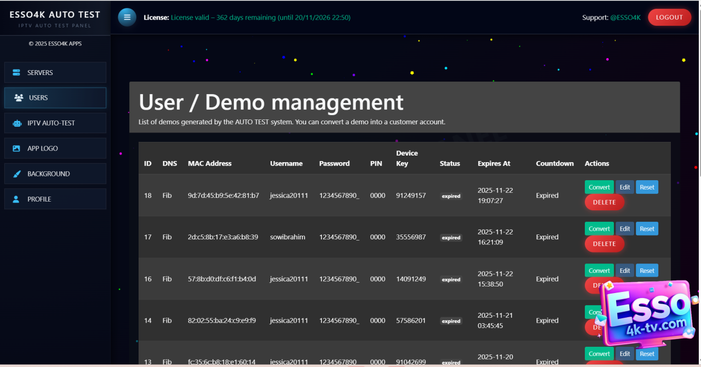Viewport: 701px width, 367px height.
Task: Click the page's vertical scrollbar
Action: (x=698, y=110)
